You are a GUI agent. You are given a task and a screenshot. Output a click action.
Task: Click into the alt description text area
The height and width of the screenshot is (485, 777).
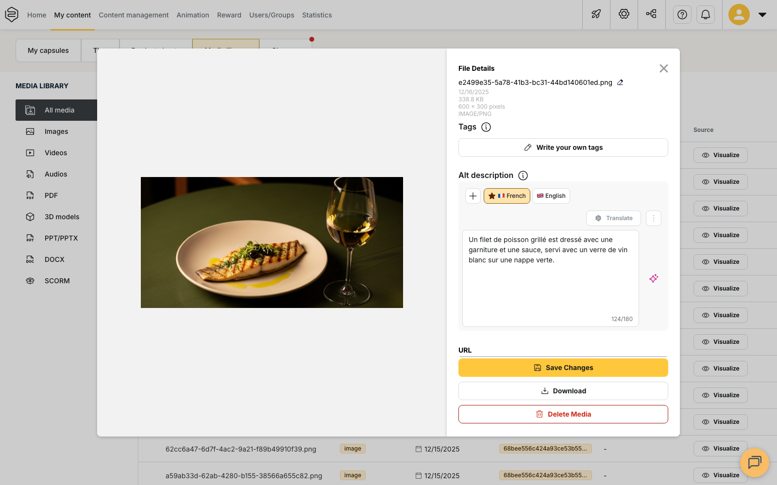pyautogui.click(x=551, y=278)
